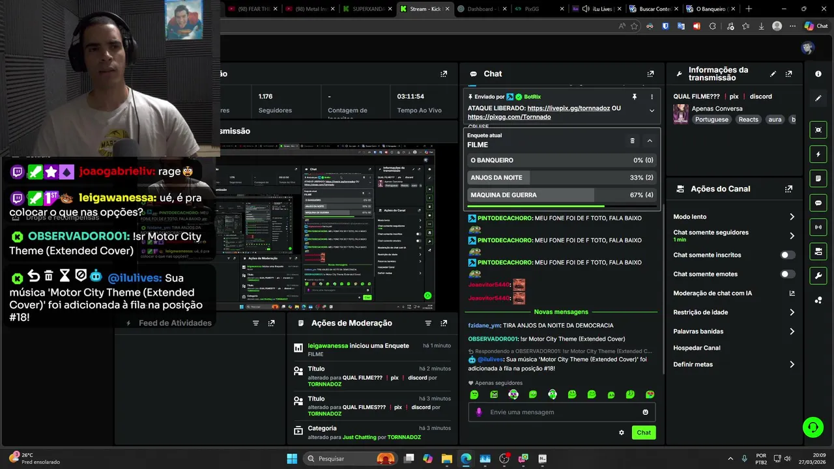
Task: Click the broadcast signal sidebar icon
Action: point(818,227)
